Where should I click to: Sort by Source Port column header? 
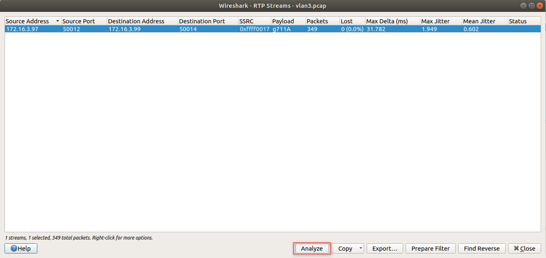[x=84, y=21]
